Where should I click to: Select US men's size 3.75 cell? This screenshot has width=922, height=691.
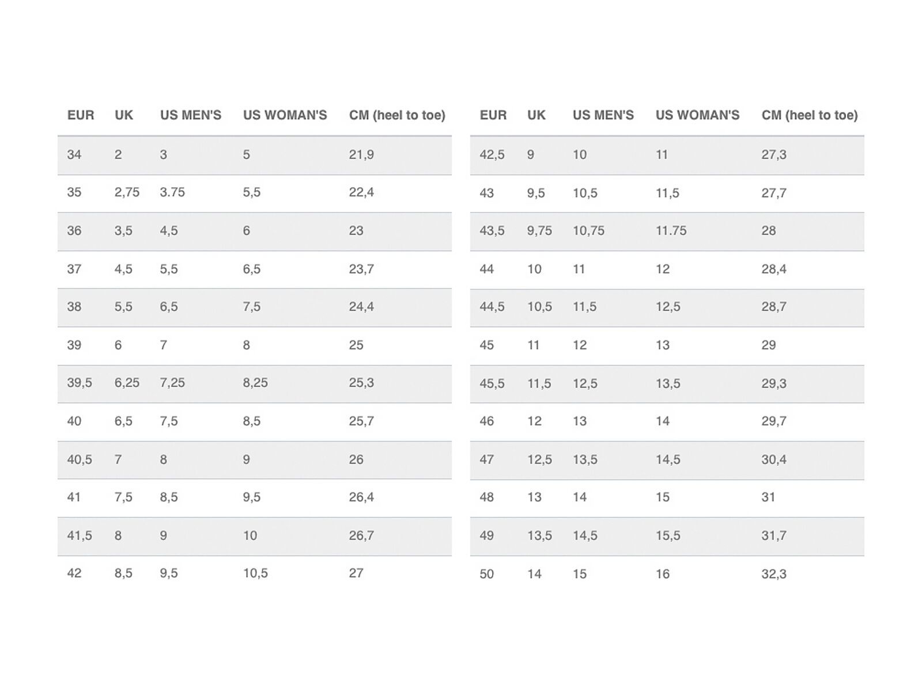click(172, 192)
